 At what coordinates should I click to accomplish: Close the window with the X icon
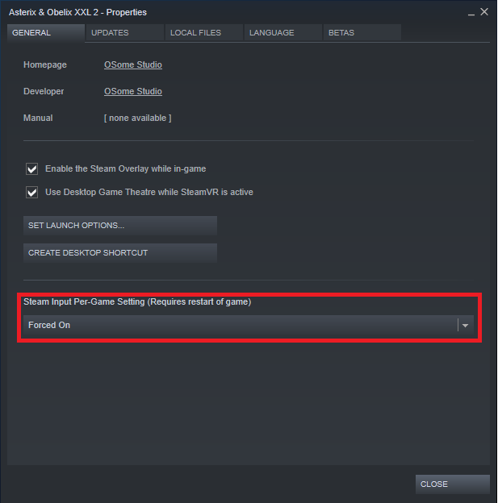coord(484,12)
